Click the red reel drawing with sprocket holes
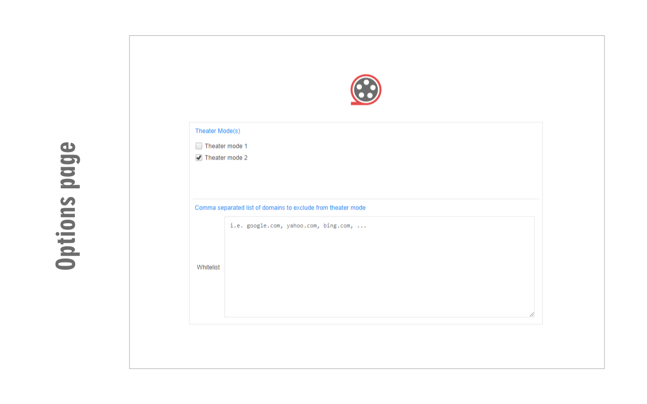Image resolution: width=647 pixels, height=404 pixels. (365, 90)
